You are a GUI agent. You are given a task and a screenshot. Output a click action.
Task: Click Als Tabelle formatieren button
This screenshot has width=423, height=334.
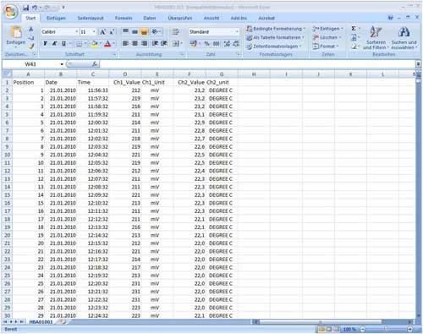(275, 37)
